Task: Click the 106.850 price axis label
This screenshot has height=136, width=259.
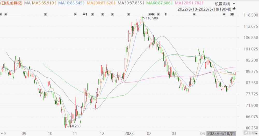Action: 251,37
